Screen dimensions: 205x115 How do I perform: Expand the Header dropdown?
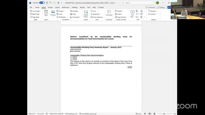tap(119, 11)
